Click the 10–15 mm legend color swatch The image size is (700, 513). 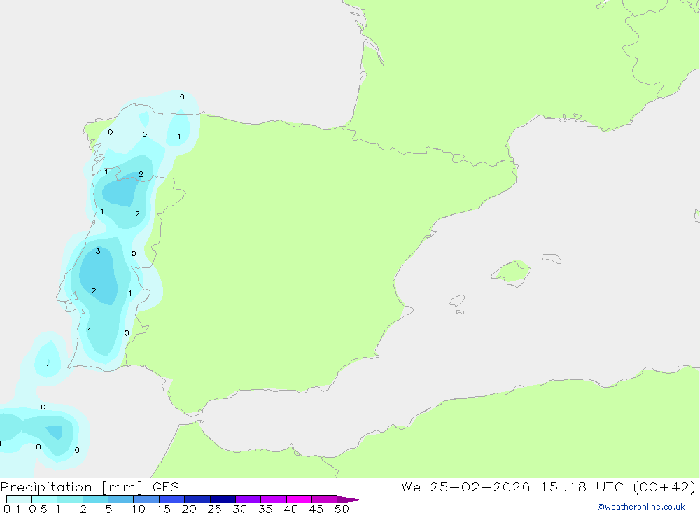coord(146,499)
